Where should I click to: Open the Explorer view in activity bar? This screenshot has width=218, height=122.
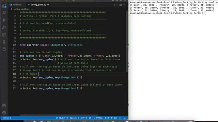[x=4, y=6]
